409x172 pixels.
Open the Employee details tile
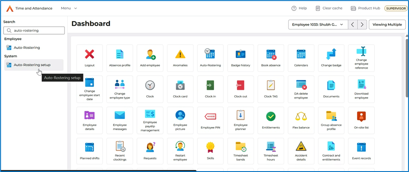pyautogui.click(x=89, y=120)
